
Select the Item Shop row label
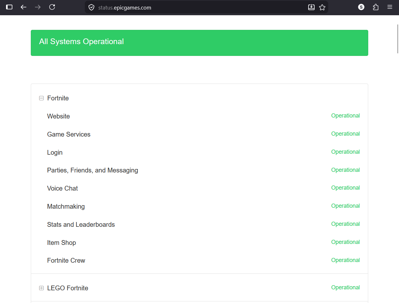pos(62,243)
